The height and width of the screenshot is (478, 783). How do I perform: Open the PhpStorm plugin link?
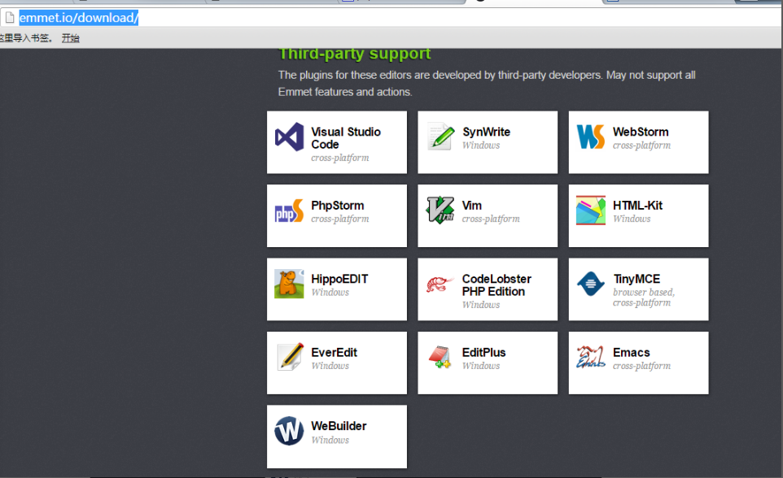337,215
